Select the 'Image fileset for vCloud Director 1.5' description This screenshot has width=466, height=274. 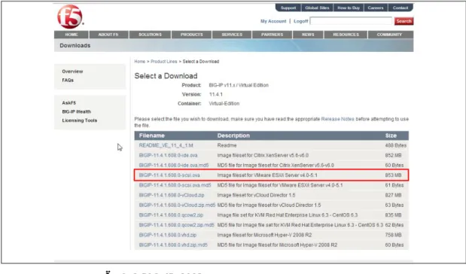click(x=256, y=195)
